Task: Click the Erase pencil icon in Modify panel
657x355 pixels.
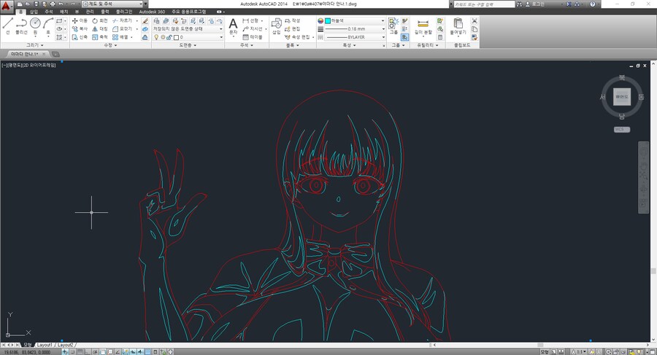Action: click(x=145, y=20)
